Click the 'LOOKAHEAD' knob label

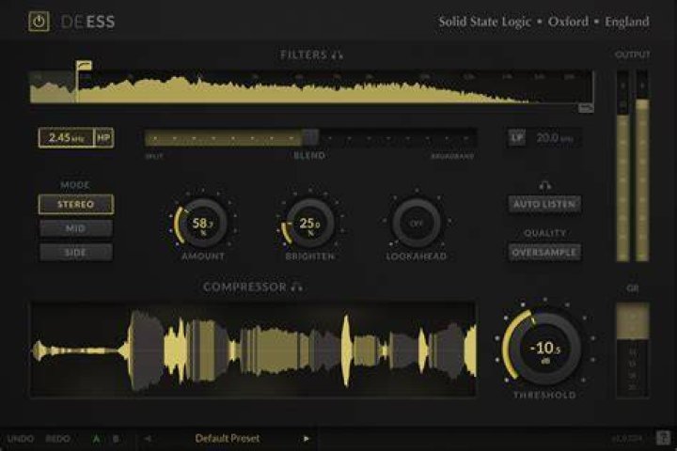tap(417, 257)
